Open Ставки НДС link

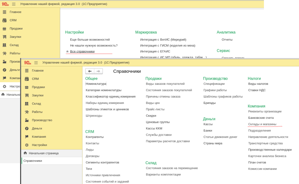point(257,90)
